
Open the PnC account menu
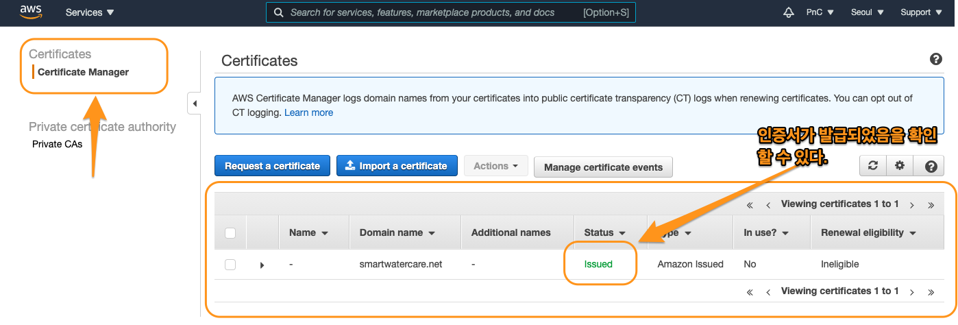pyautogui.click(x=820, y=12)
